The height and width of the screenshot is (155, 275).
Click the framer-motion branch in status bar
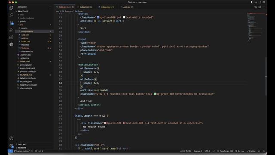(22, 151)
